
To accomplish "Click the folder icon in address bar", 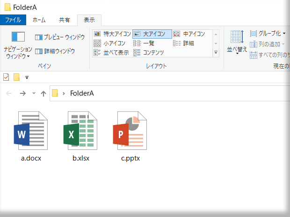I will (x=55, y=93).
